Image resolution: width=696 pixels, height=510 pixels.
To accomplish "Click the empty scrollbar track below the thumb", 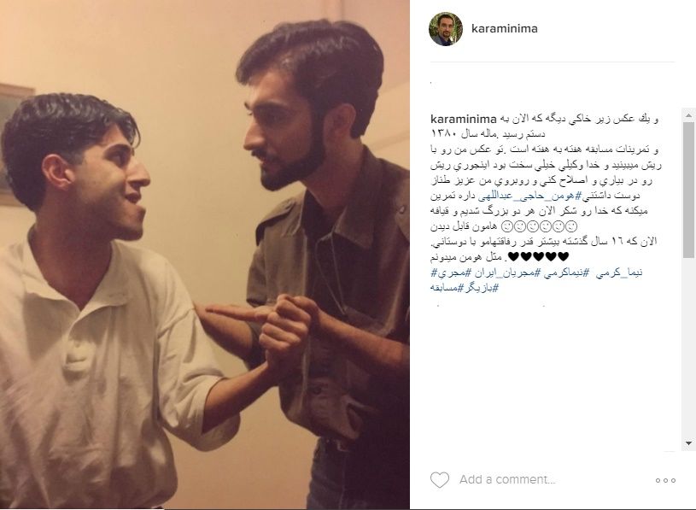I will (x=688, y=347).
